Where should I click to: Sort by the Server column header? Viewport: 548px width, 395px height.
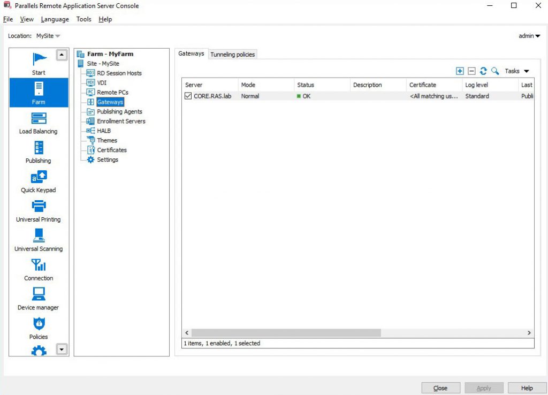[x=210, y=85]
